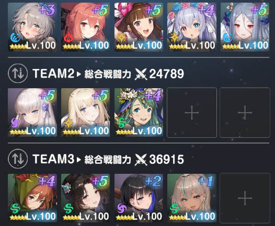This screenshot has height=226, width=275.
Task: Add a member to TEAM3's empty slot
Action: coord(245,198)
